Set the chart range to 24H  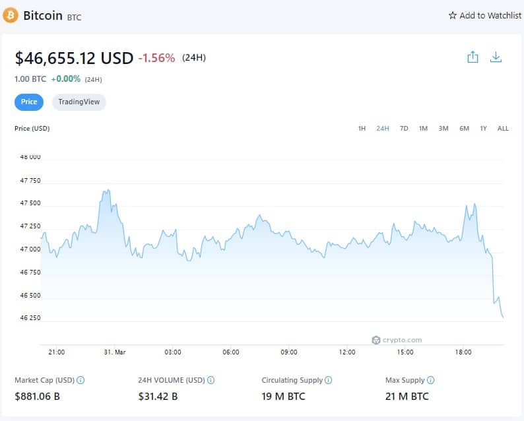click(x=383, y=128)
